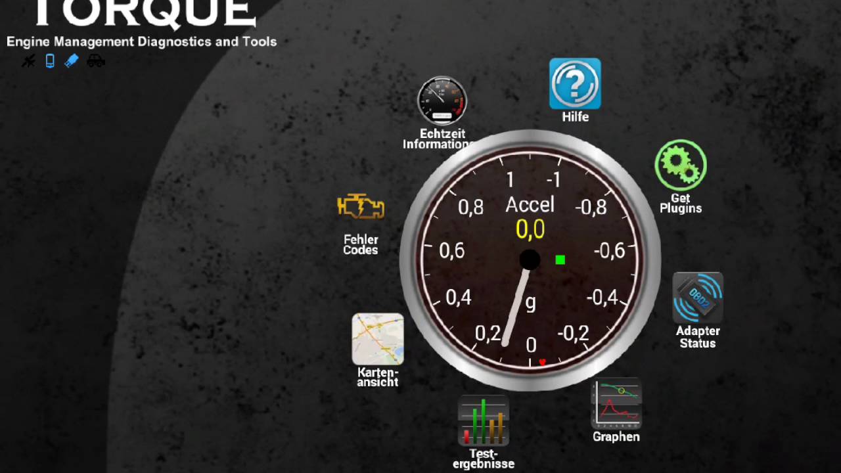841x473 pixels.
Task: Tap the "Accel" gauge title
Action: (x=530, y=205)
